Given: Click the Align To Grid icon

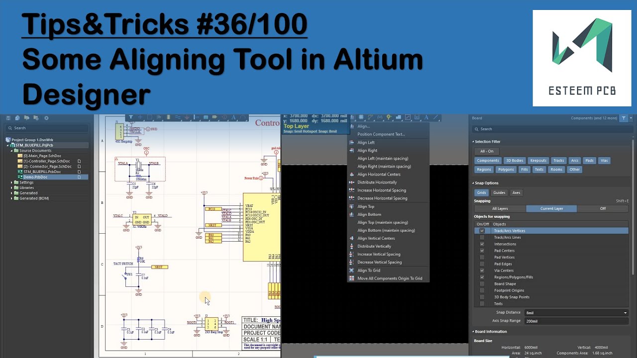Looking at the screenshot, I should point(352,270).
